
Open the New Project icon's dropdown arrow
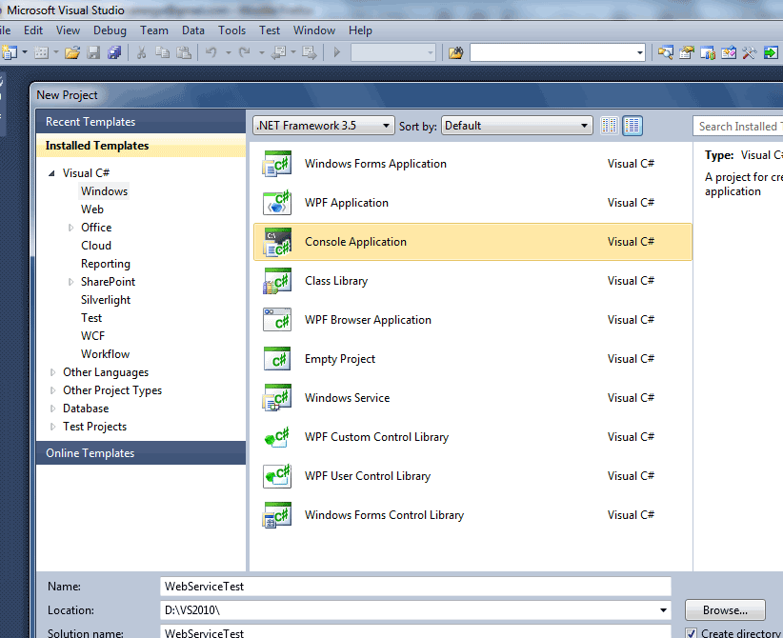(25, 52)
